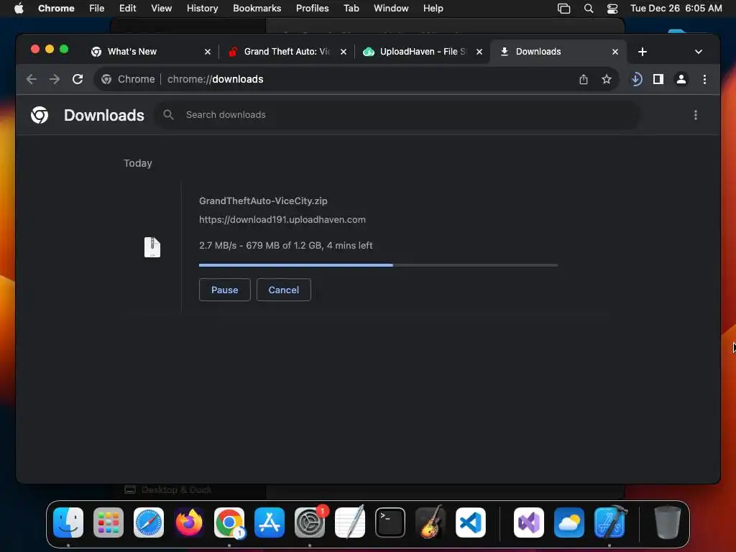Open TextEdit from the Dock

coord(350,523)
